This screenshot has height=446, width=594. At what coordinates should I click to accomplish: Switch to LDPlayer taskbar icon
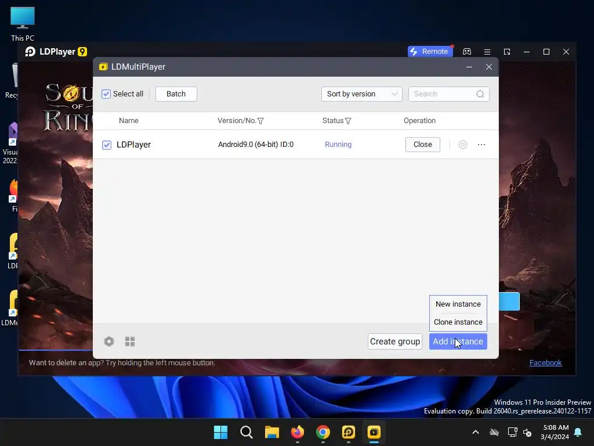click(x=349, y=432)
